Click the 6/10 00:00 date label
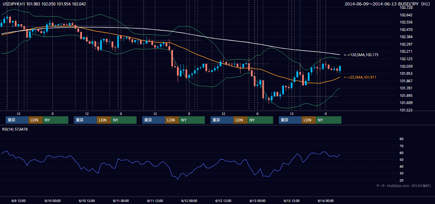 (52, 201)
